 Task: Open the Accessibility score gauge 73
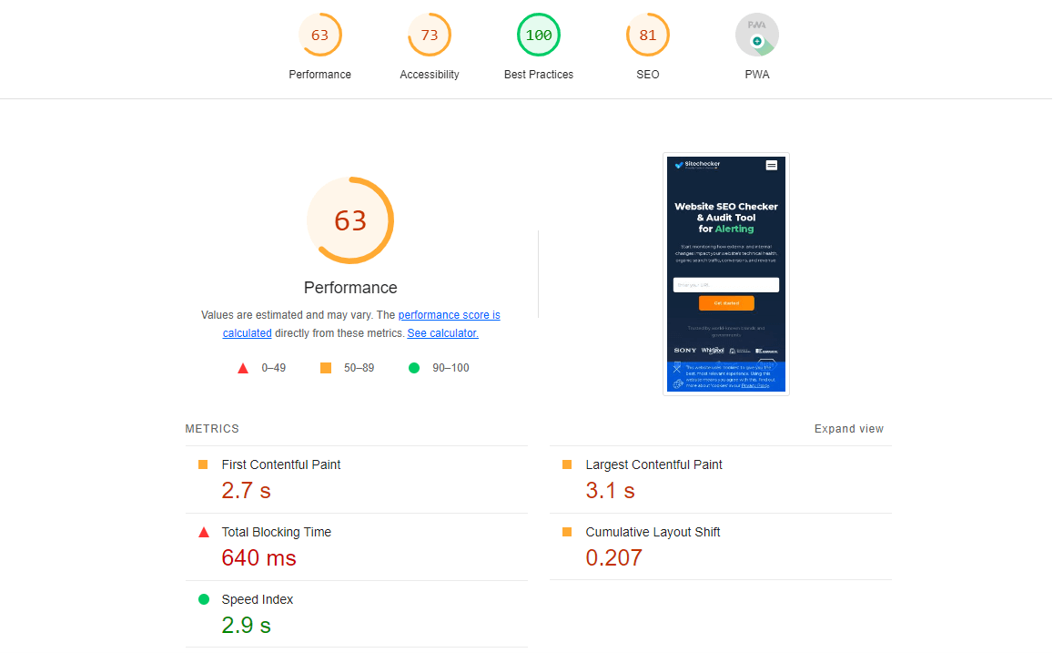point(430,35)
